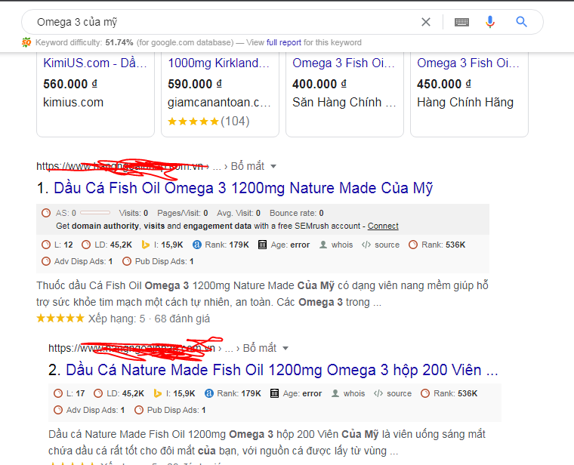Click the Alexa Rank 179K icon in result 2
Screen dimensions: 574x465
coord(208,393)
